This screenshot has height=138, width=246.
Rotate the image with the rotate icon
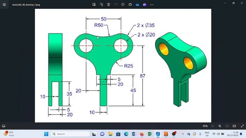pos(101,5)
